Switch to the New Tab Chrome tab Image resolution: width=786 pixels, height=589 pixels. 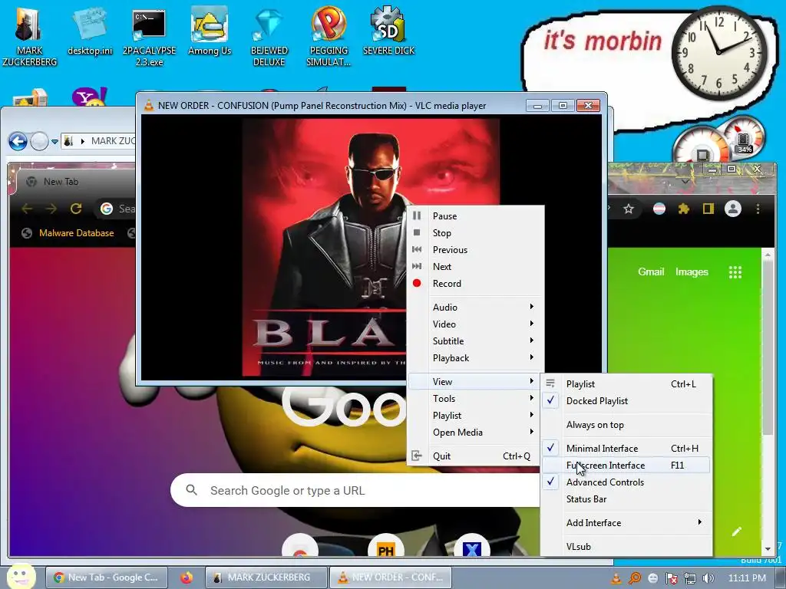[x=75, y=182]
